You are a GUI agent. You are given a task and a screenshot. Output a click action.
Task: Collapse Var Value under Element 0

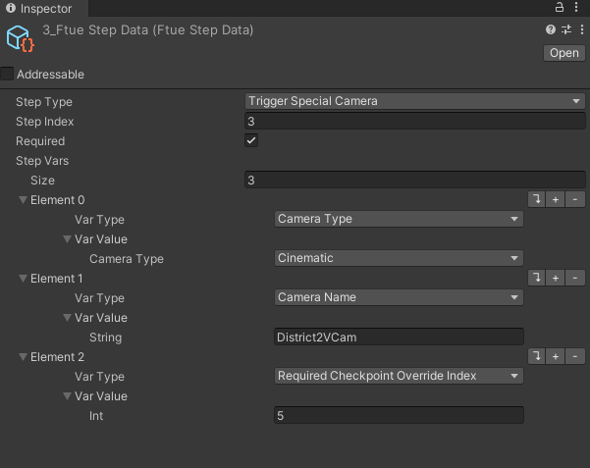(67, 238)
